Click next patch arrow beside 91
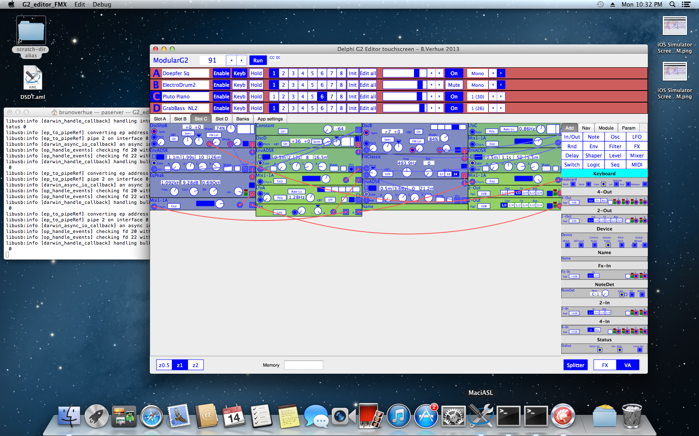 [x=242, y=60]
